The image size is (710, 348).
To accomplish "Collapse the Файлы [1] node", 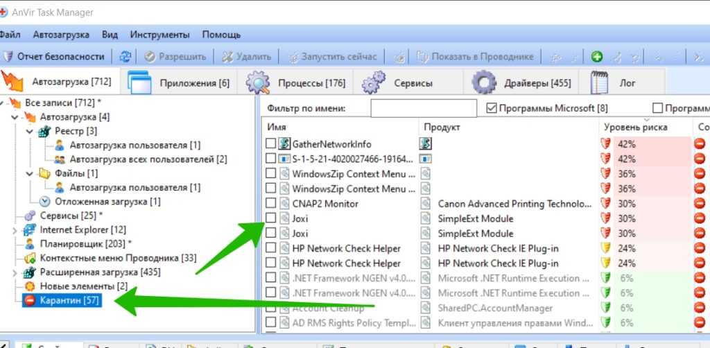I will pyautogui.click(x=30, y=173).
